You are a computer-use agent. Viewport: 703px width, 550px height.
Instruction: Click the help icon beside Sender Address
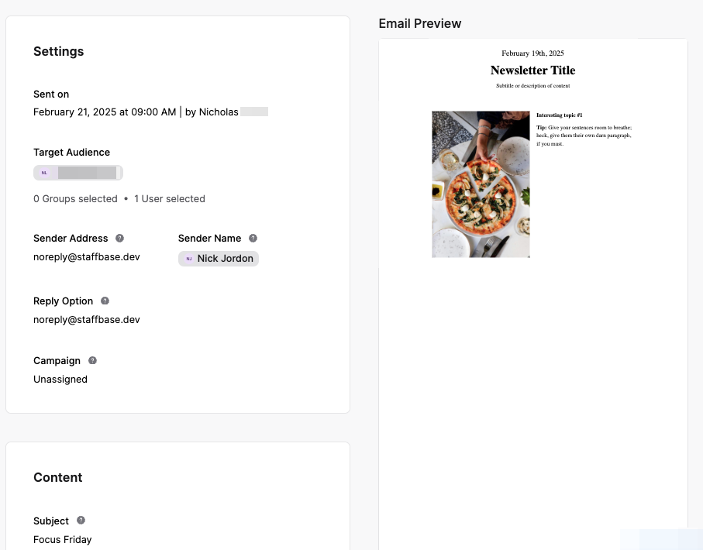pyautogui.click(x=119, y=239)
